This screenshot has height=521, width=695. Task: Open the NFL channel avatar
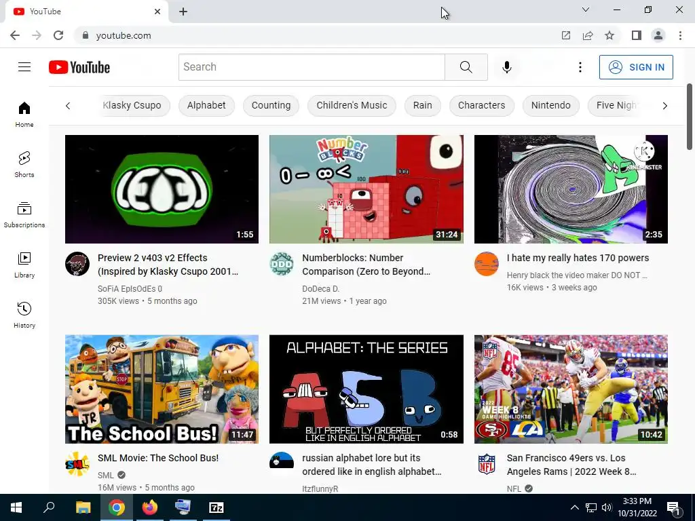point(487,464)
